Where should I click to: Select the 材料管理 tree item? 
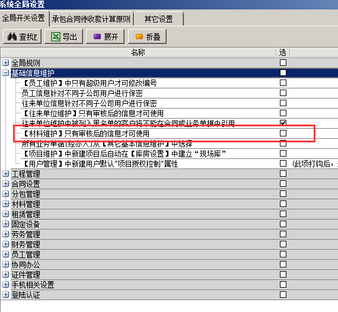25,204
